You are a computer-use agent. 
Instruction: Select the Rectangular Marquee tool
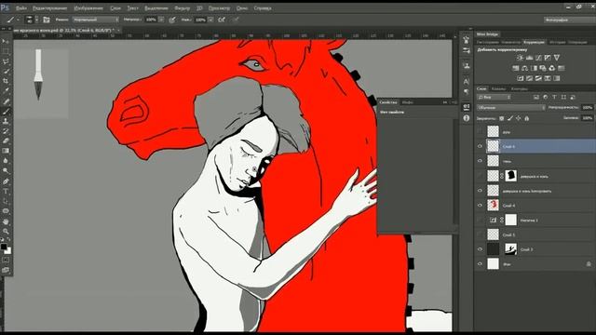[6, 51]
